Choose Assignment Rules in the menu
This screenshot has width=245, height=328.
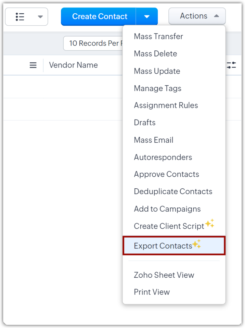pos(166,105)
